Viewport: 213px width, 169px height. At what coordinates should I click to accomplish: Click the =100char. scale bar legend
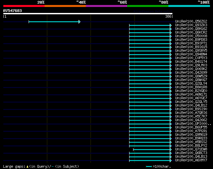pyautogui.click(x=158, y=166)
